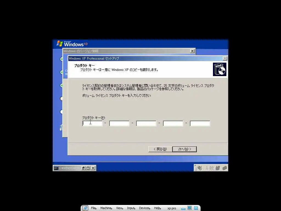Click the fifth product key input field

tap(200, 123)
